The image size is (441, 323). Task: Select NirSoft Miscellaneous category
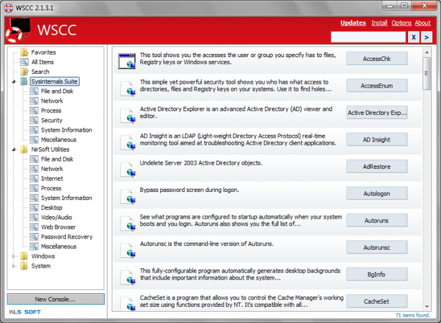[59, 247]
